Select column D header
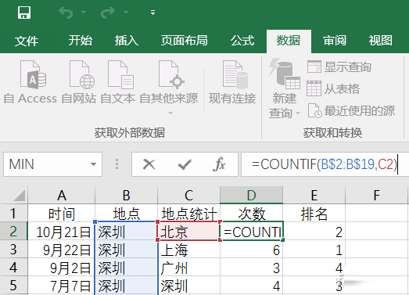Screen dimensions: 409x295 click(252, 195)
